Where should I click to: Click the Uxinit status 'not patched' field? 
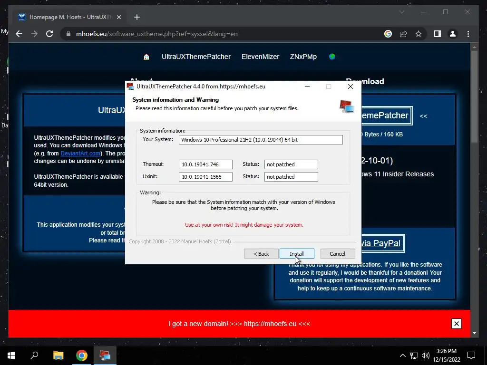click(291, 177)
